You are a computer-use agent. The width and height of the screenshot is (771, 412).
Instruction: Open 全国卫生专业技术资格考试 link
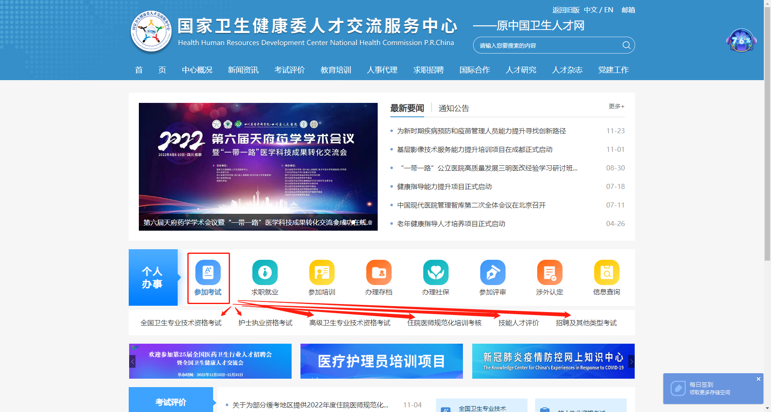(181, 323)
